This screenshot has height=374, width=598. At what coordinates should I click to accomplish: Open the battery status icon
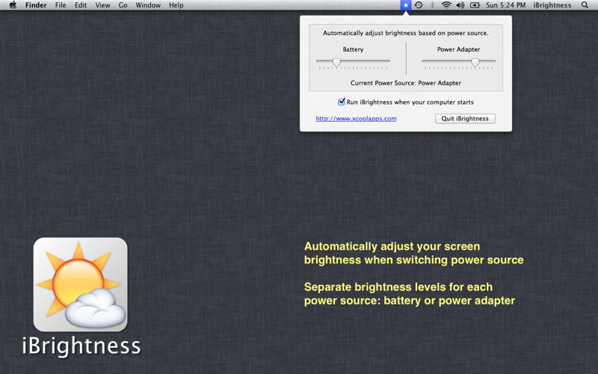click(x=475, y=5)
